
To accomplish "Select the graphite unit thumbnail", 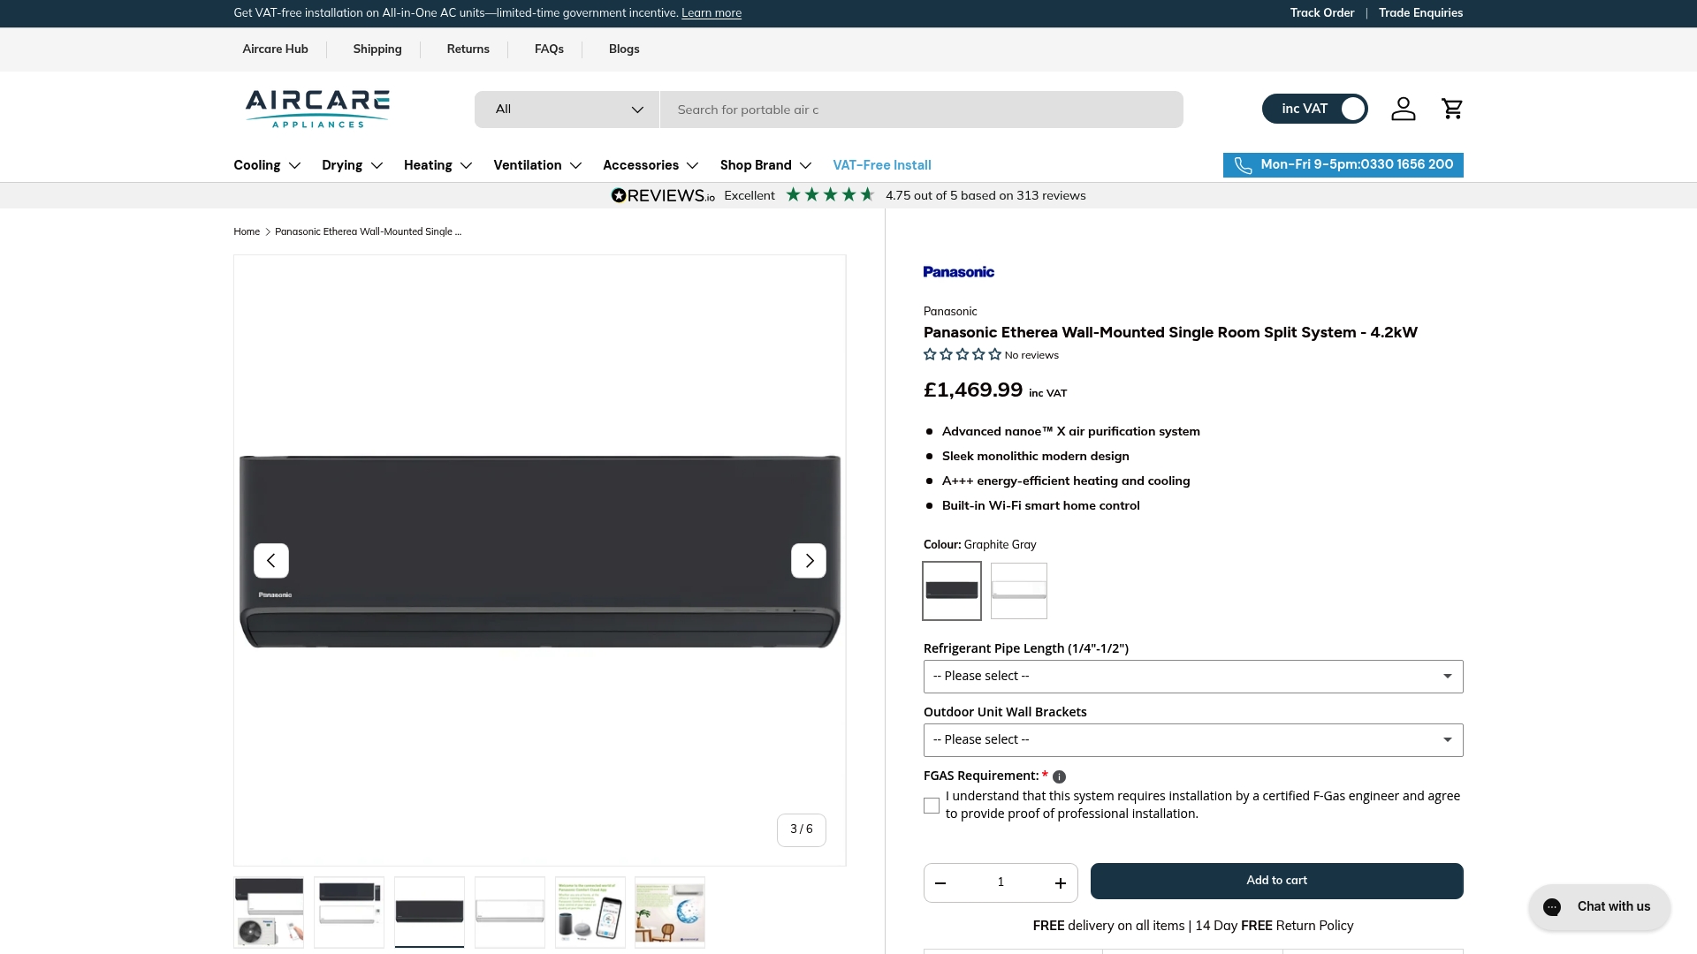I will point(430,912).
